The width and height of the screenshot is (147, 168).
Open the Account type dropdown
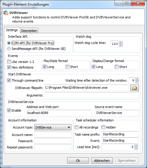pyautogui.click(x=53, y=127)
